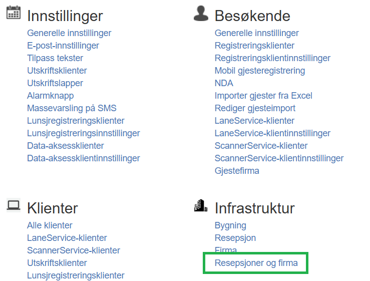
Task: Open Alle klienter link
Action: (x=50, y=225)
